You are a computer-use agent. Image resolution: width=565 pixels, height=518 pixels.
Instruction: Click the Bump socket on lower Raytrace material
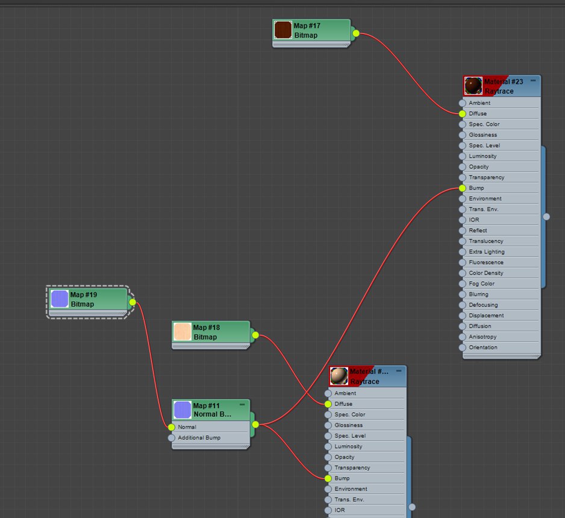pos(328,478)
